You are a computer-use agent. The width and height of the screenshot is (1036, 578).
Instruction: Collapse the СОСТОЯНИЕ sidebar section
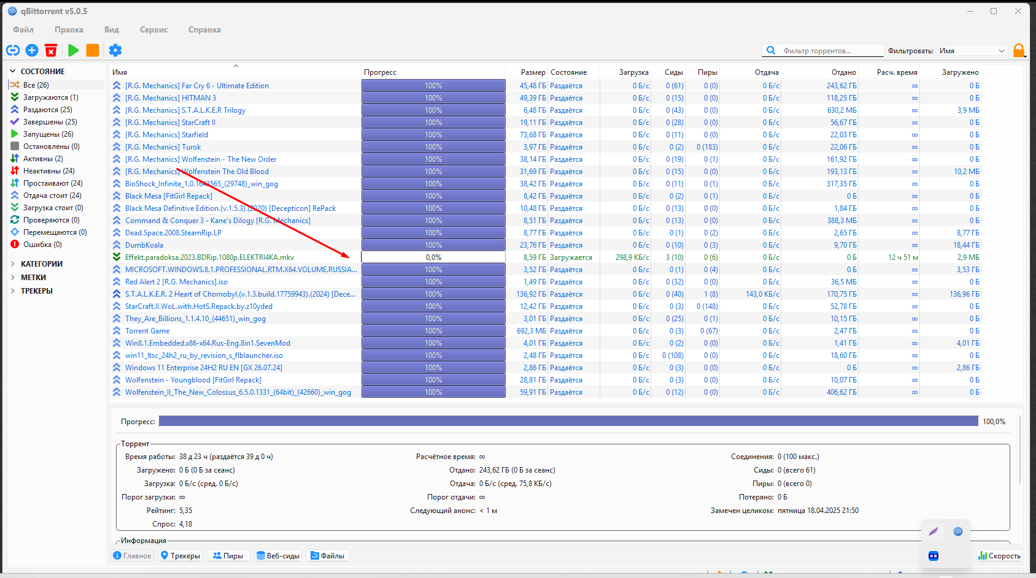(12, 71)
